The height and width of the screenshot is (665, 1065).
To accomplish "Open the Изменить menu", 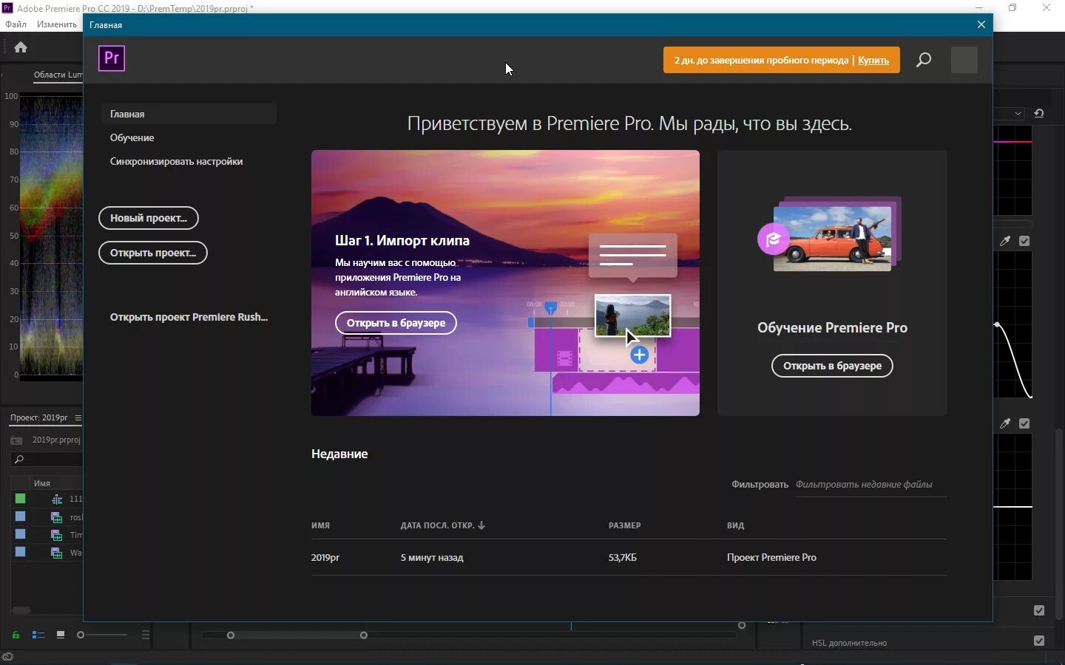I will click(57, 24).
